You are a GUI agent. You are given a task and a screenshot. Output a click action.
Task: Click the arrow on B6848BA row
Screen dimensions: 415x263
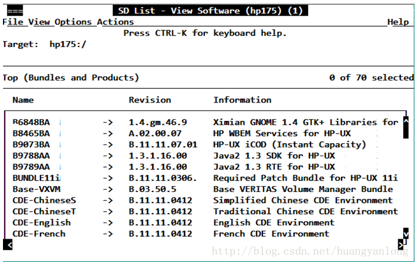[108, 122]
